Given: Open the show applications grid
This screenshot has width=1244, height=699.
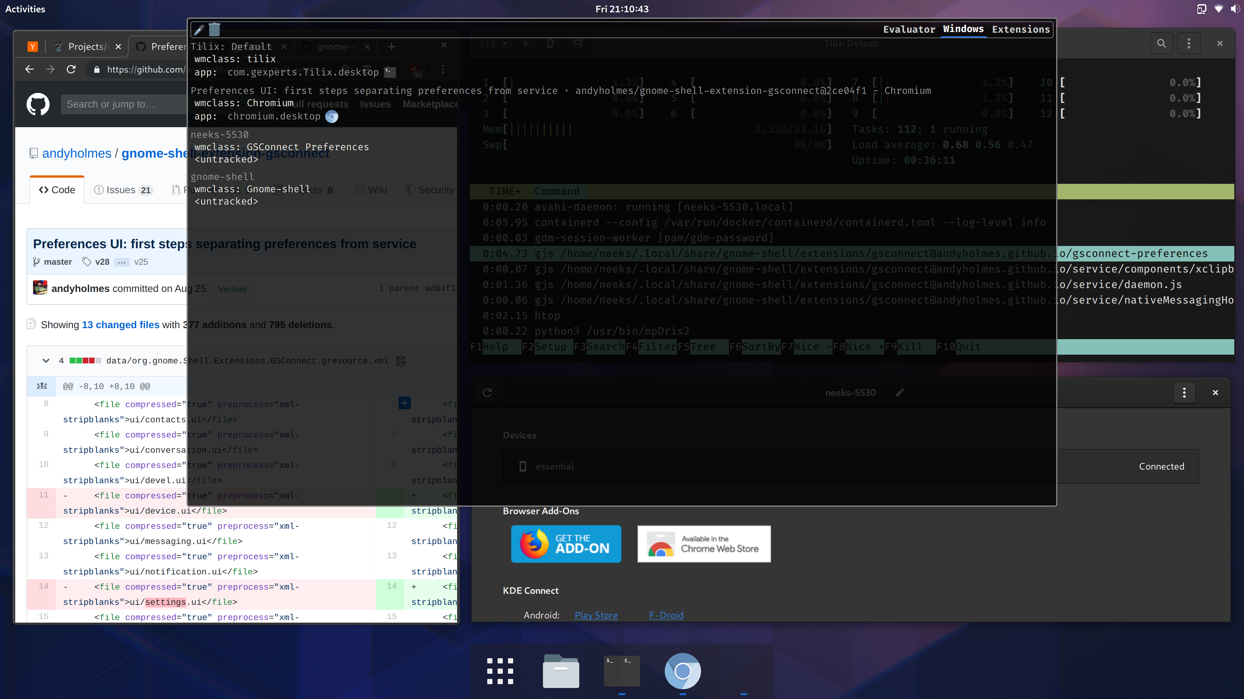Looking at the screenshot, I should (x=500, y=671).
